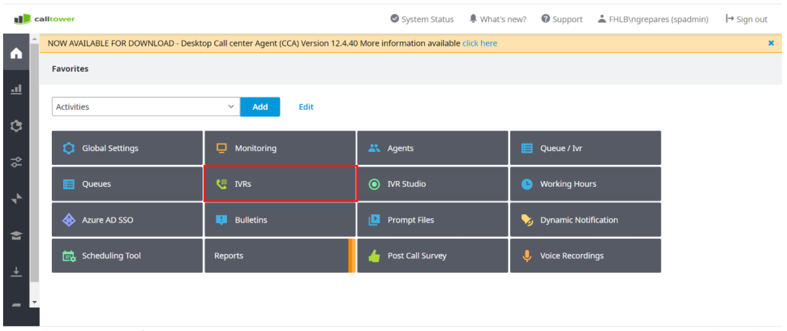
Task: Select the opposing arrows sidebar icon
Action: click(16, 199)
